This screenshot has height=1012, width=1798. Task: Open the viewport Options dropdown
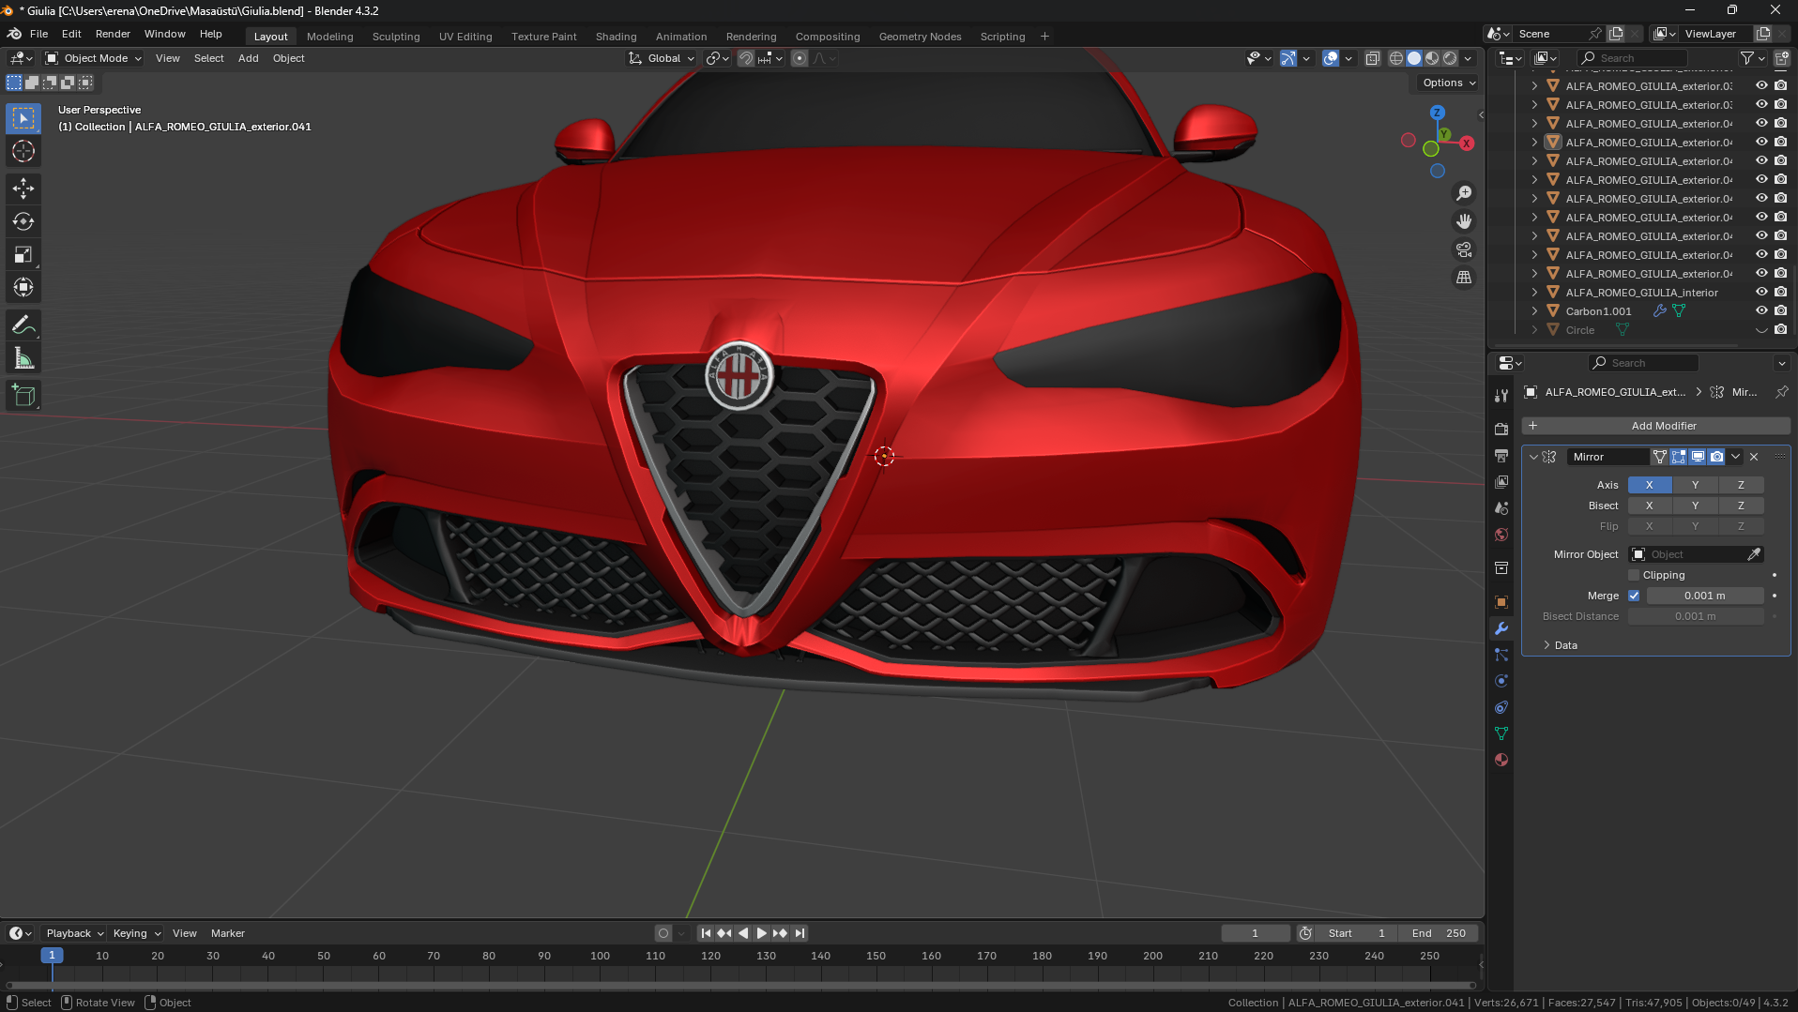(x=1449, y=83)
